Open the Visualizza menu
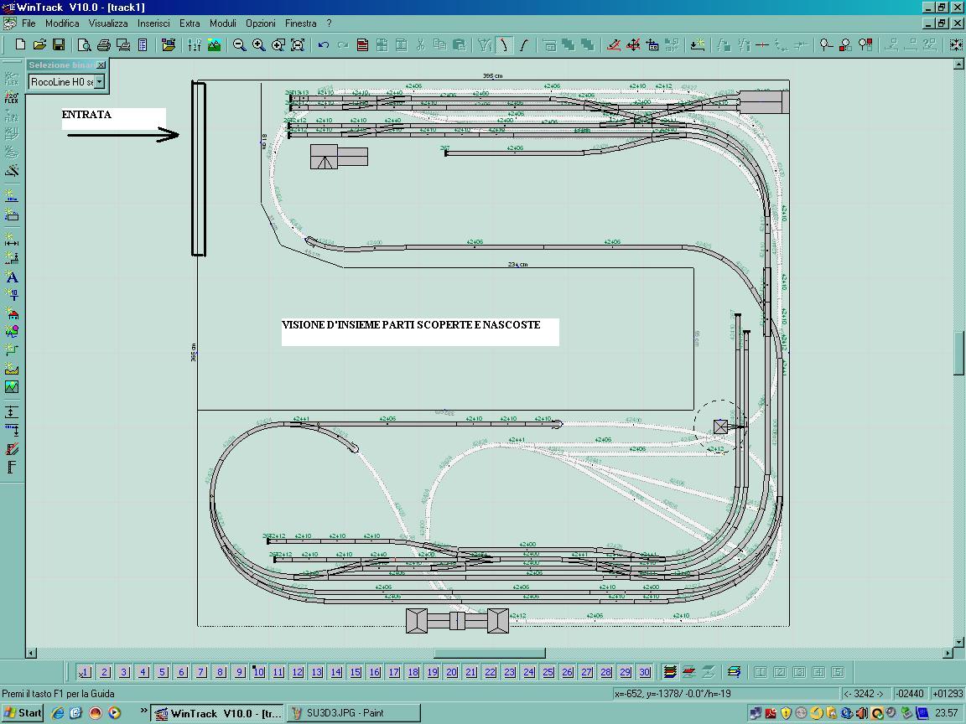Viewport: 966px width, 724px height. (x=108, y=23)
